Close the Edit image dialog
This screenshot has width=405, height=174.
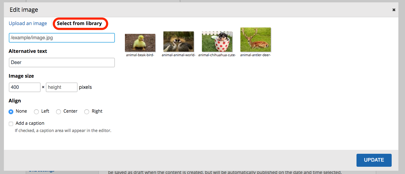tap(394, 10)
